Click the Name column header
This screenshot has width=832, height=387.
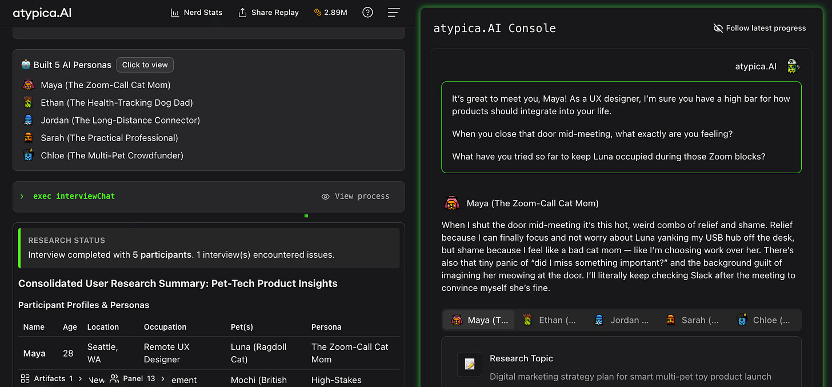click(34, 327)
